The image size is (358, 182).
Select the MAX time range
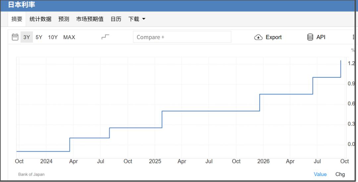pos(69,37)
